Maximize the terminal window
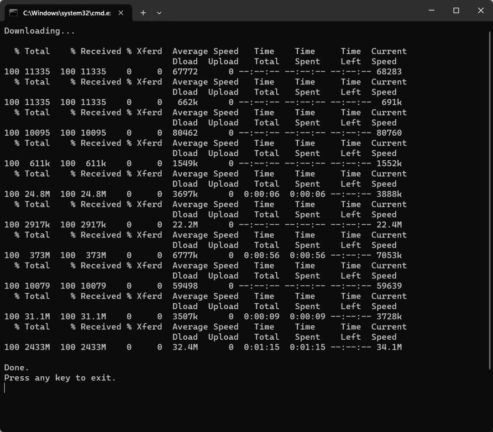 [456, 11]
